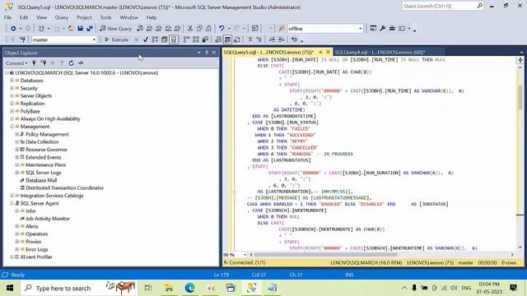Collapse the Management node
This screenshot has height=296, width=527.
12,127
